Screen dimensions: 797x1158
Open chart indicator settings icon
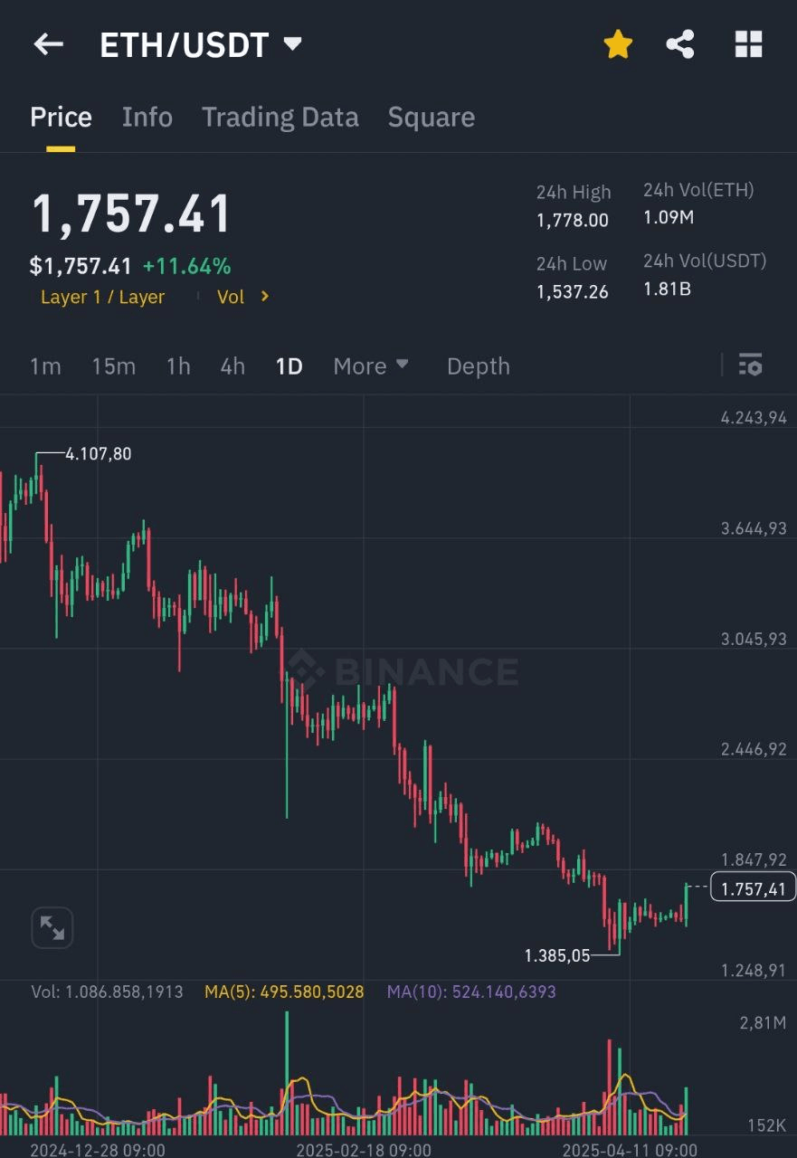click(x=750, y=365)
